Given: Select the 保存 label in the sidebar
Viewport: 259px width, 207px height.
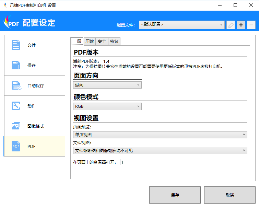Looking at the screenshot, I should pos(32,65).
